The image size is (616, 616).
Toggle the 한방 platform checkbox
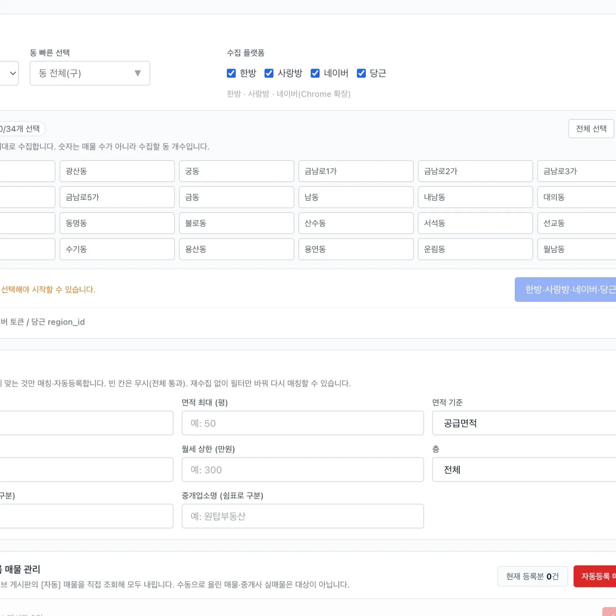tap(231, 73)
